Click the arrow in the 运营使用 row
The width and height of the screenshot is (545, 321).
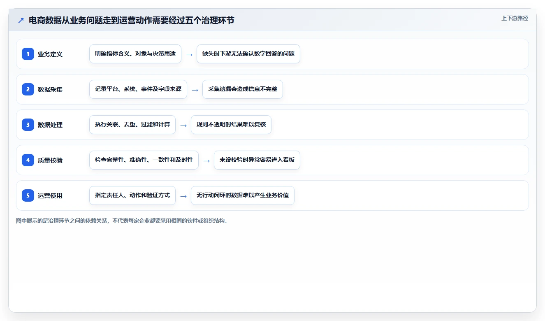point(183,196)
